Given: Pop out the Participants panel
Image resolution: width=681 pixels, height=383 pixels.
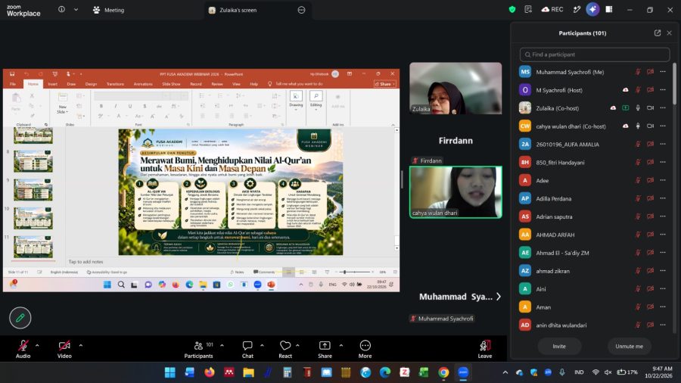Looking at the screenshot, I should tap(657, 33).
